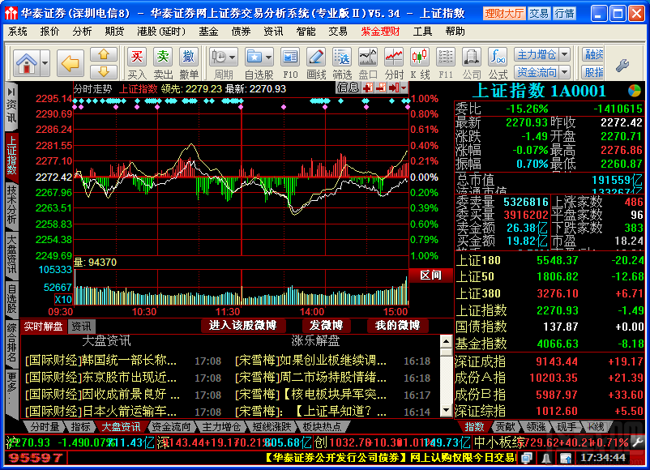Toggle the 区间 interval display button
The width and height of the screenshot is (650, 470).
pos(431,276)
